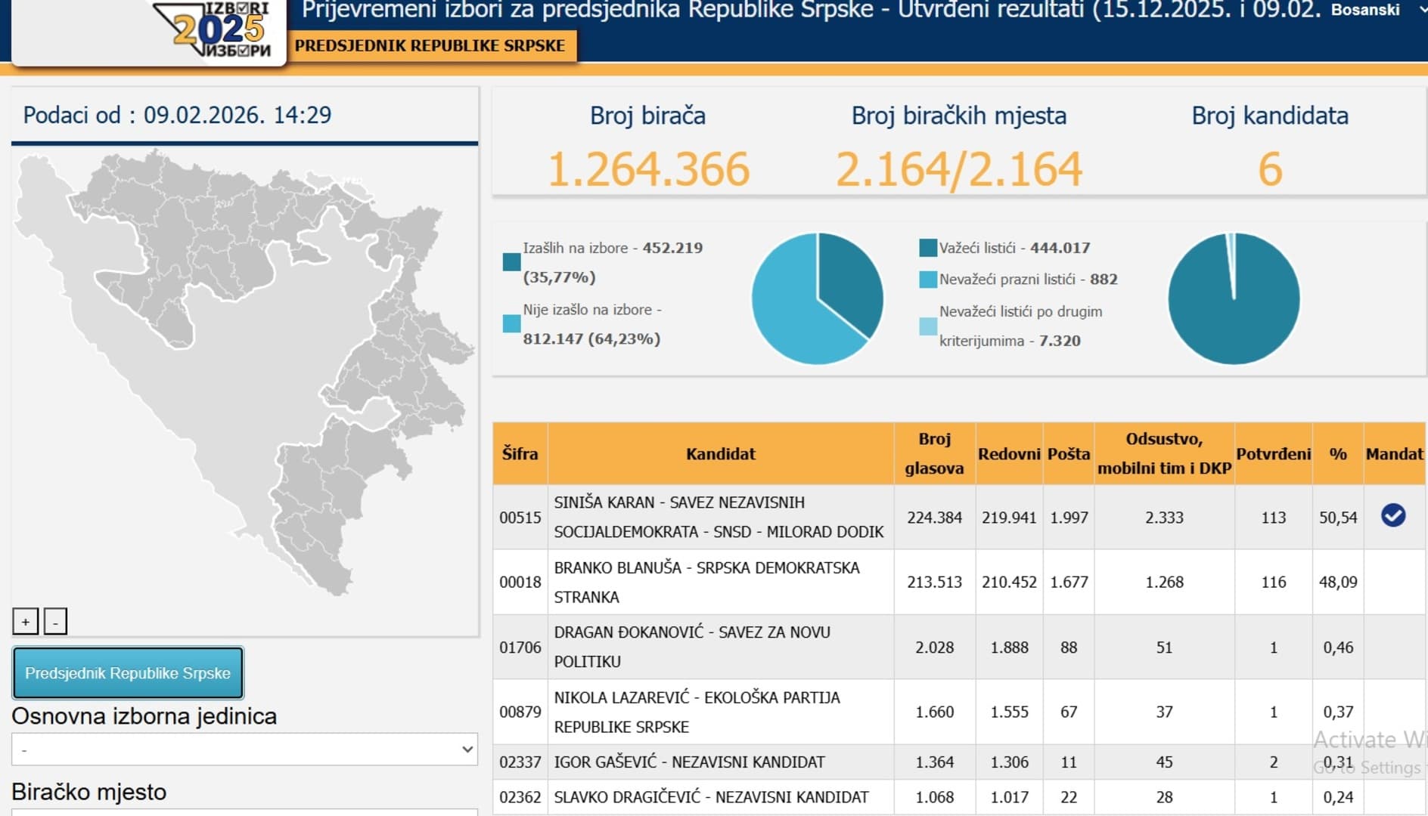Open the Osnovna izborna jedinica dropdown
Image resolution: width=1428 pixels, height=816 pixels.
244,750
